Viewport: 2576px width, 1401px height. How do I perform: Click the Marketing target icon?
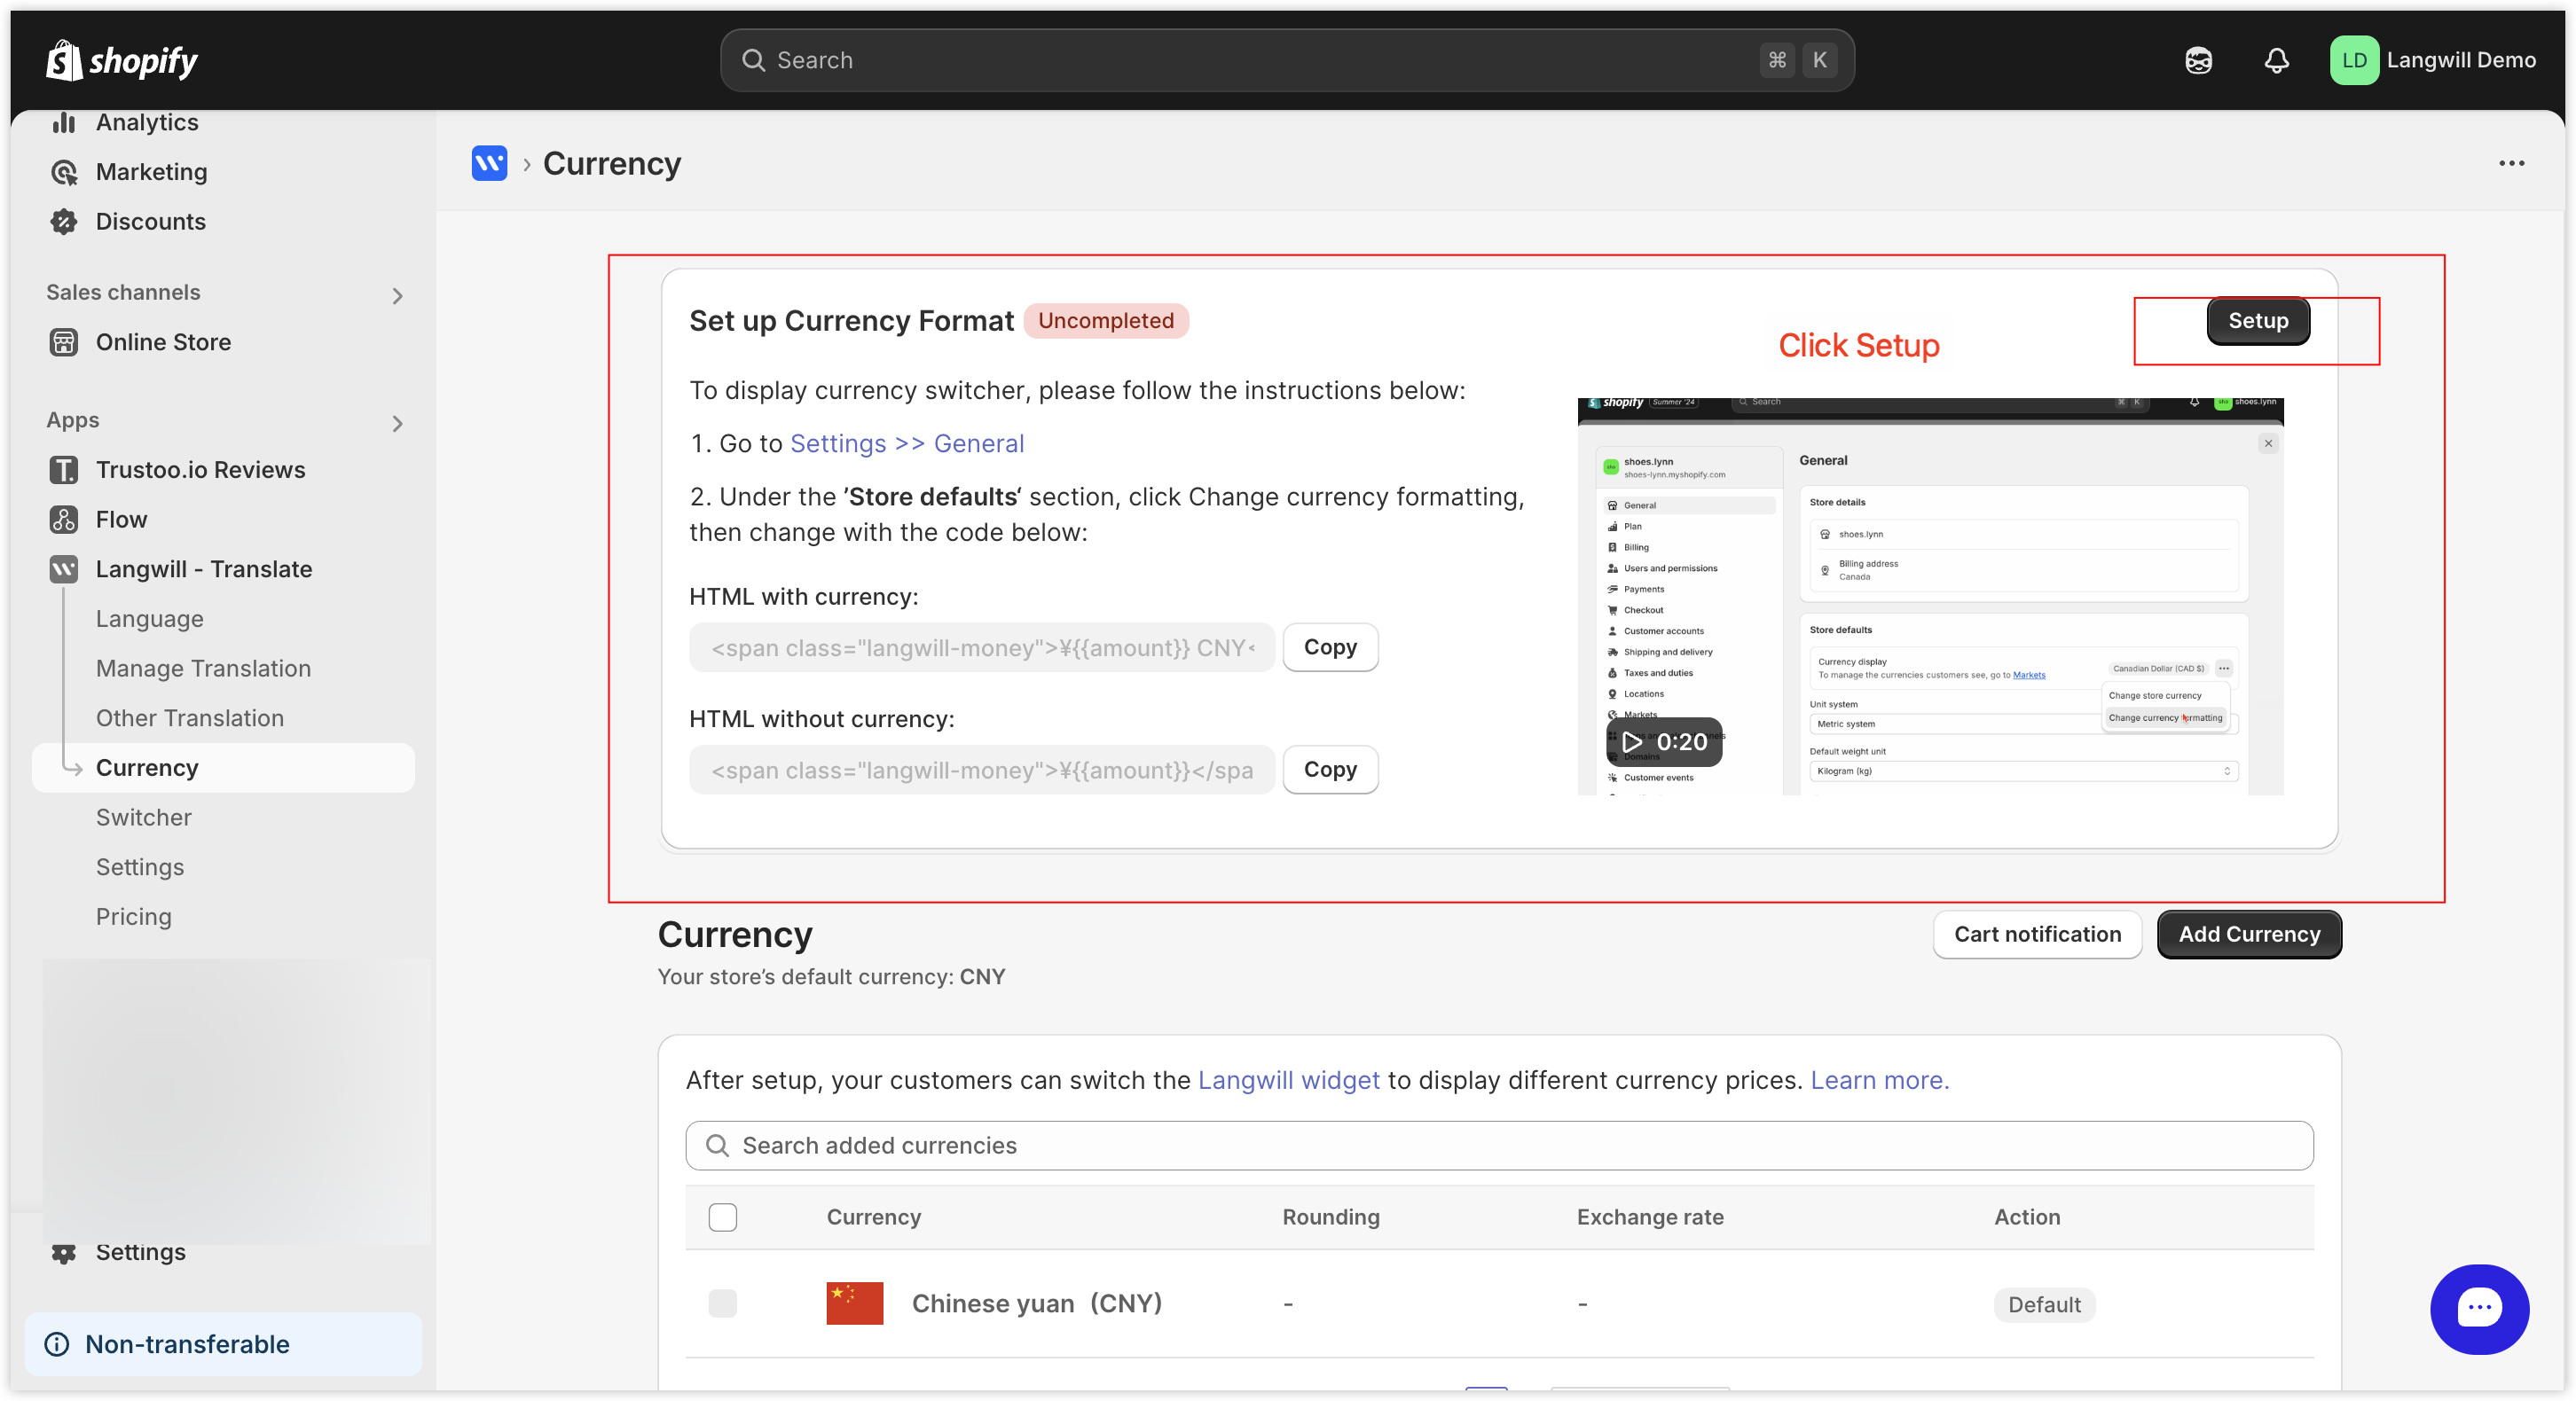(64, 172)
